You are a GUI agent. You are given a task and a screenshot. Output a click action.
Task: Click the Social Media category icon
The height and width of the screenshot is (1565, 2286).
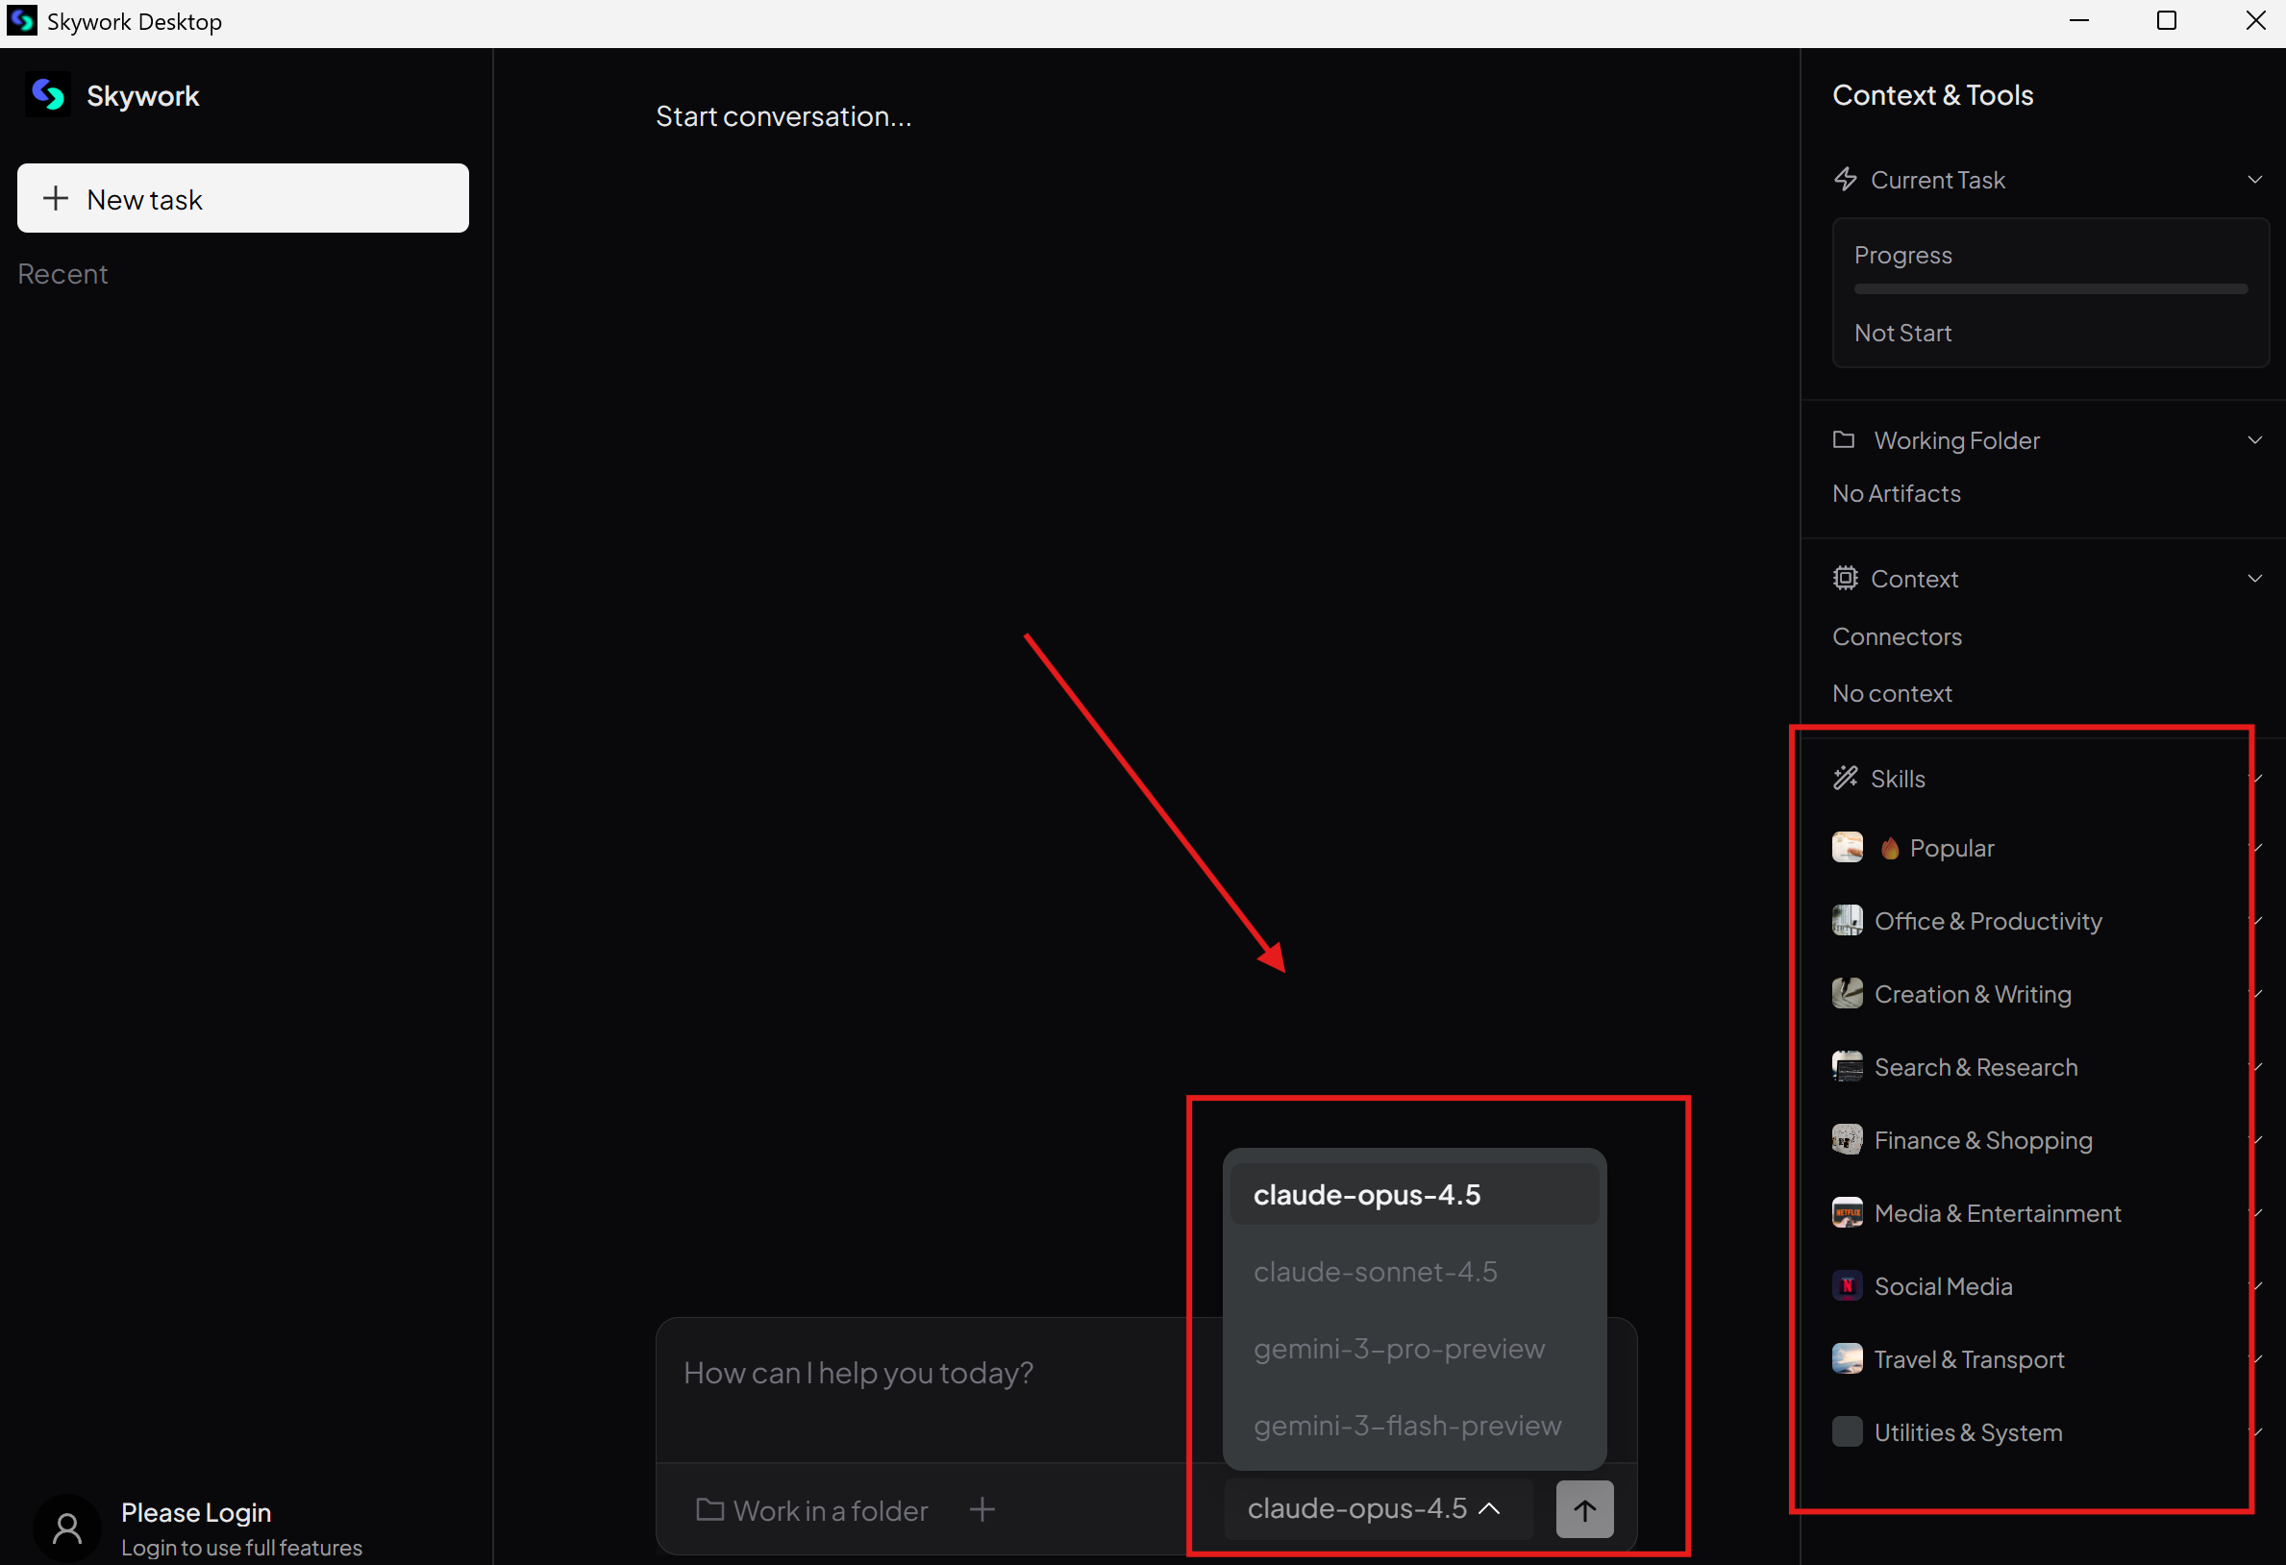(x=1847, y=1286)
